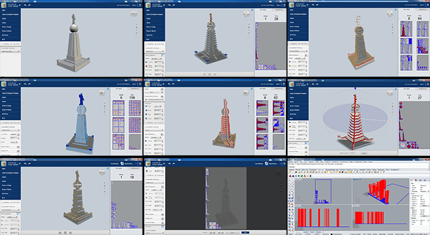The width and height of the screenshot is (430, 235).
Task: Open help question-mark icon in 64-parts window
Action: click(x=427, y=5)
